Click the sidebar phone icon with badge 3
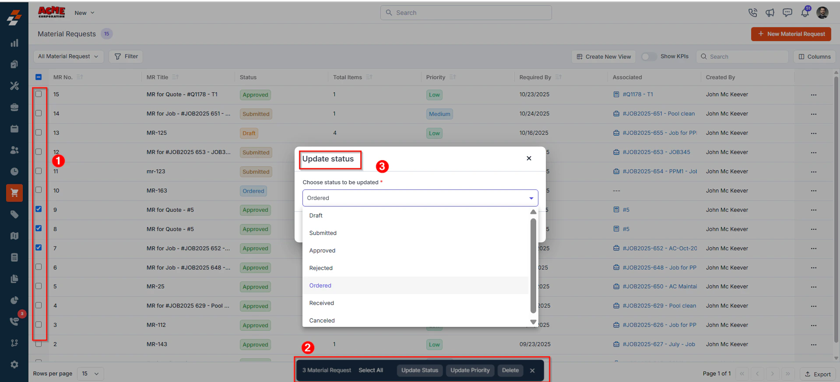Viewport: 840px width, 382px height. click(14, 322)
